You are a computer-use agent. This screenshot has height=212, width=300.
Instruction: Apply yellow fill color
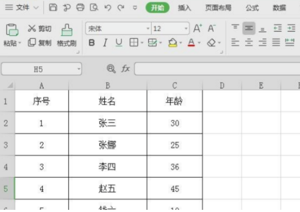[173, 42]
